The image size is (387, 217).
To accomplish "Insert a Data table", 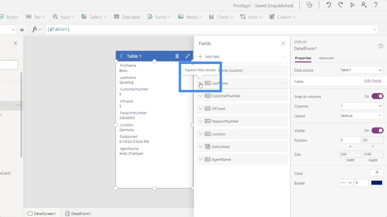I will [127, 17].
